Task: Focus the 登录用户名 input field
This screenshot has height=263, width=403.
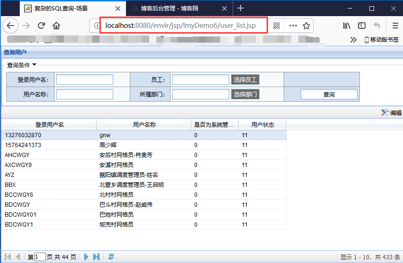Action: (x=85, y=79)
